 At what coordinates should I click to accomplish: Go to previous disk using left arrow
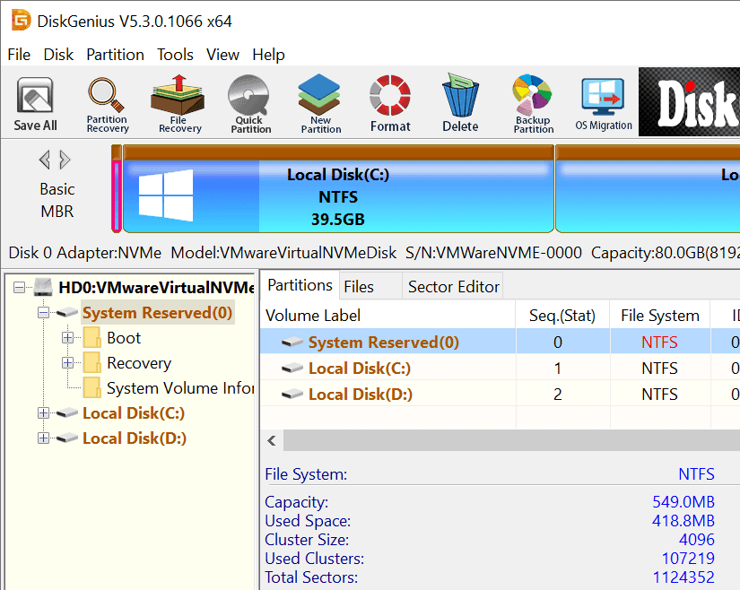pyautogui.click(x=44, y=161)
